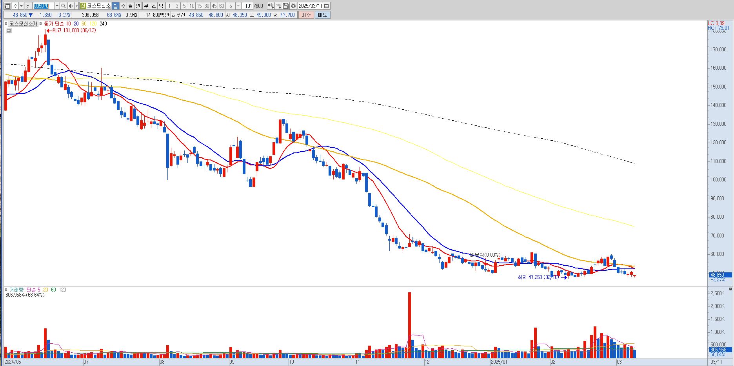Expand the interval value 5 dropdown
Screen dimensions: 734x366
click(x=238, y=6)
